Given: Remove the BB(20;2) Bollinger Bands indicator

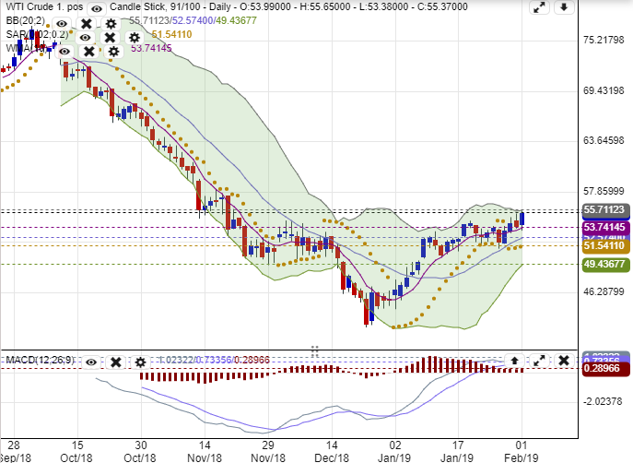Looking at the screenshot, I should pyautogui.click(x=86, y=23).
